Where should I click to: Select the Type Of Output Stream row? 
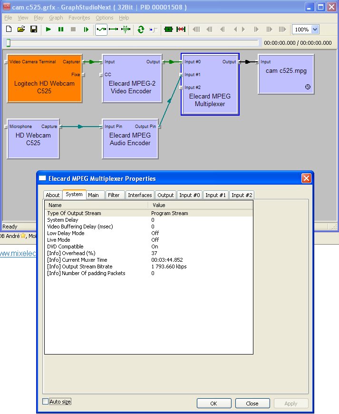(x=149, y=213)
